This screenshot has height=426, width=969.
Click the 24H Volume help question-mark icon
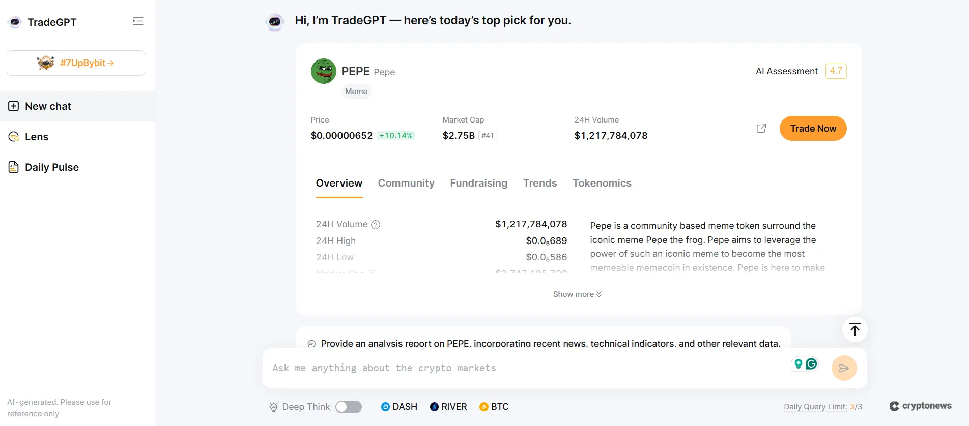tap(376, 224)
